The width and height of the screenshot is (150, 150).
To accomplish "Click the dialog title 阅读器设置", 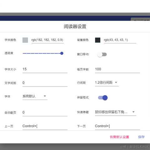I will coord(75,27).
